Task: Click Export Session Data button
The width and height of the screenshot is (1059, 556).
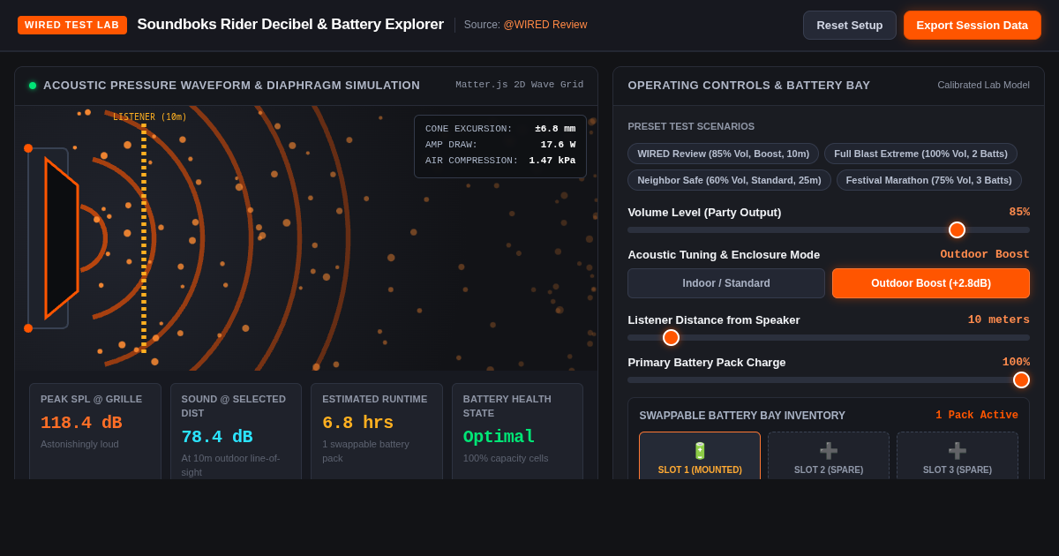Action: tap(973, 25)
